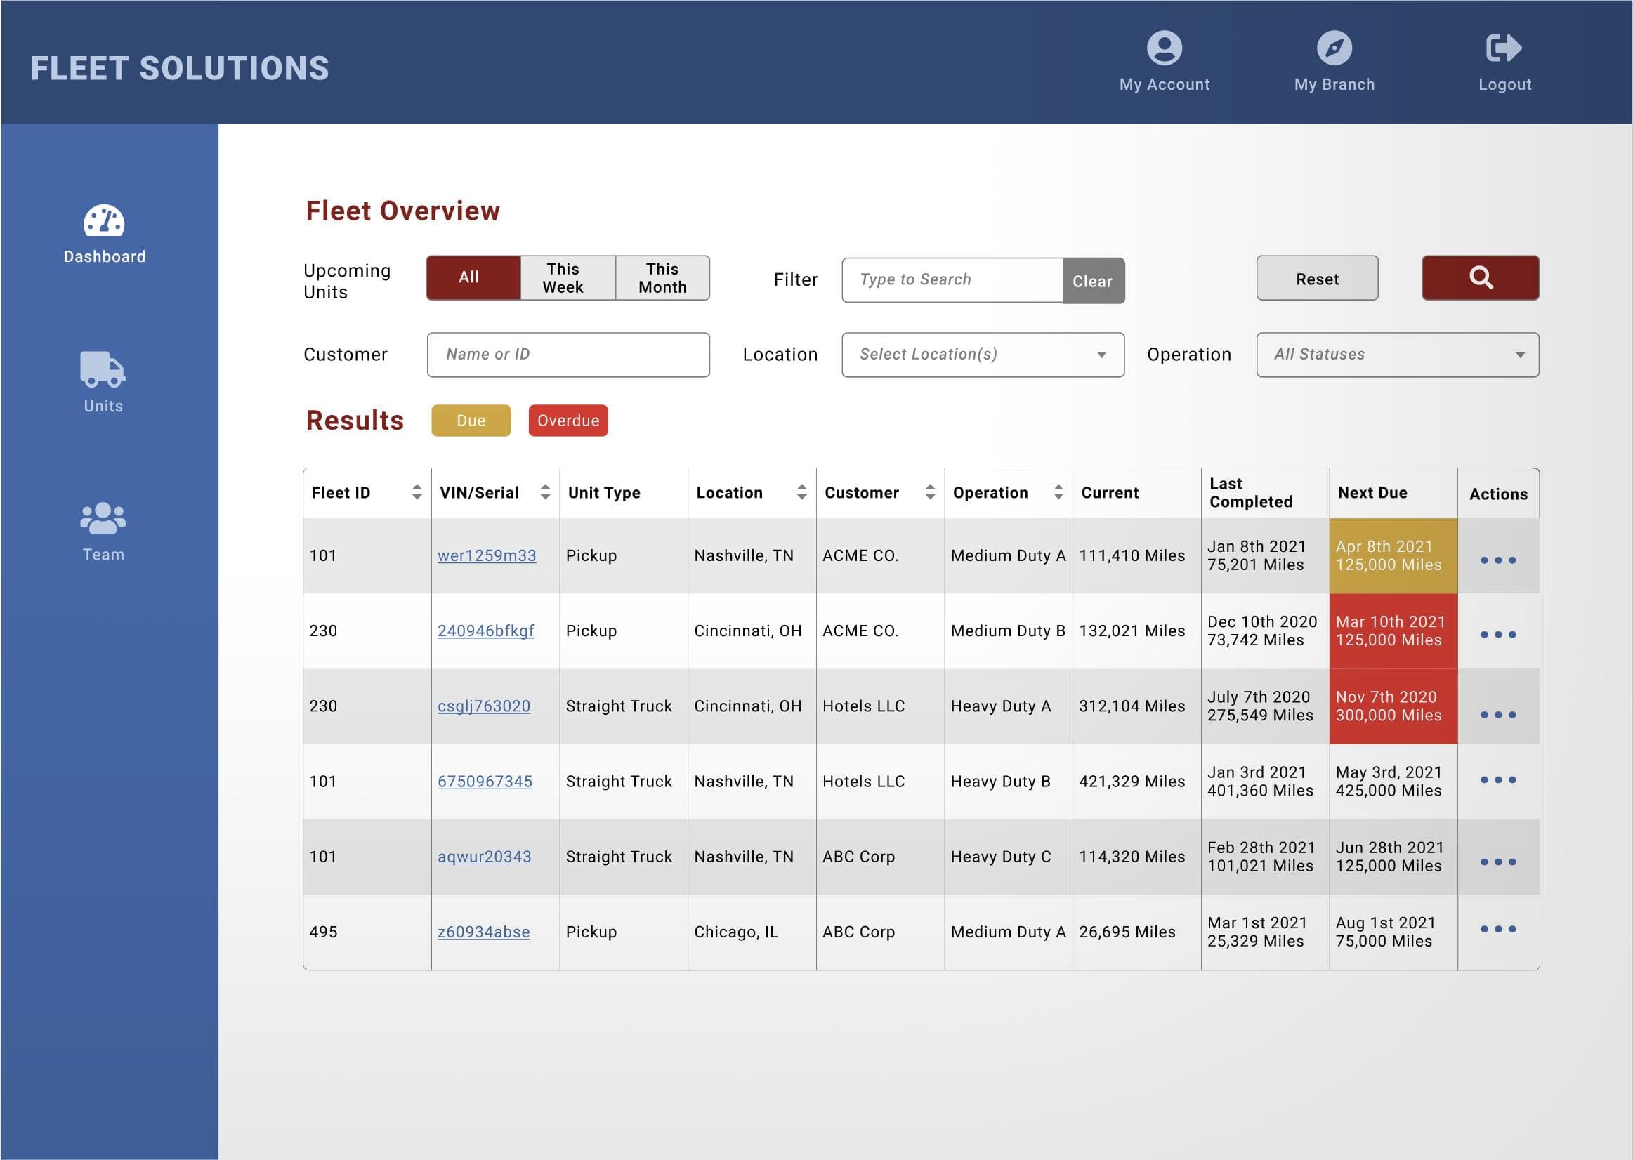This screenshot has width=1633, height=1160.
Task: Open the My Account profile icon
Action: pyautogui.click(x=1165, y=48)
